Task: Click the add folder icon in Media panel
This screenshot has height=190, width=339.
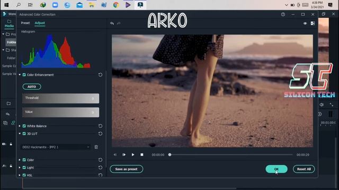Action: tap(8, 103)
